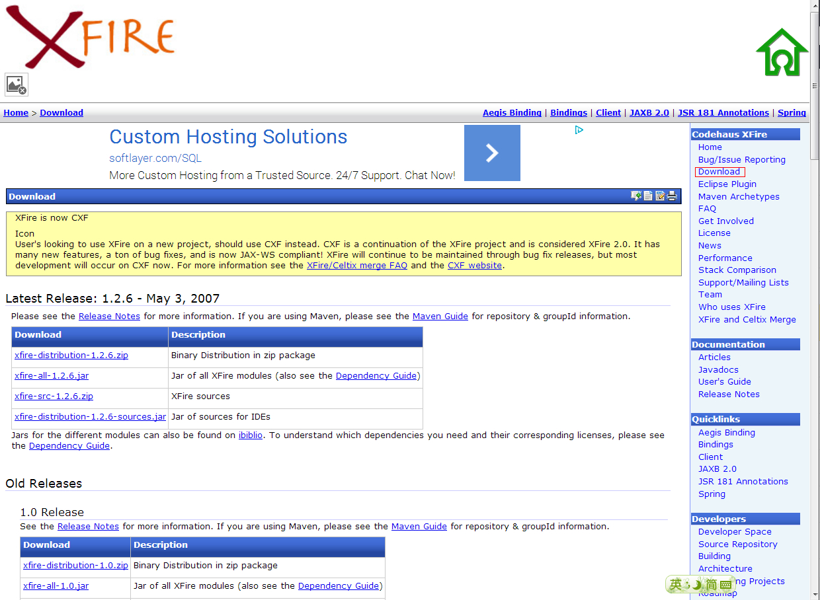Open Javadocs under Documentation
820x600 pixels.
718,370
